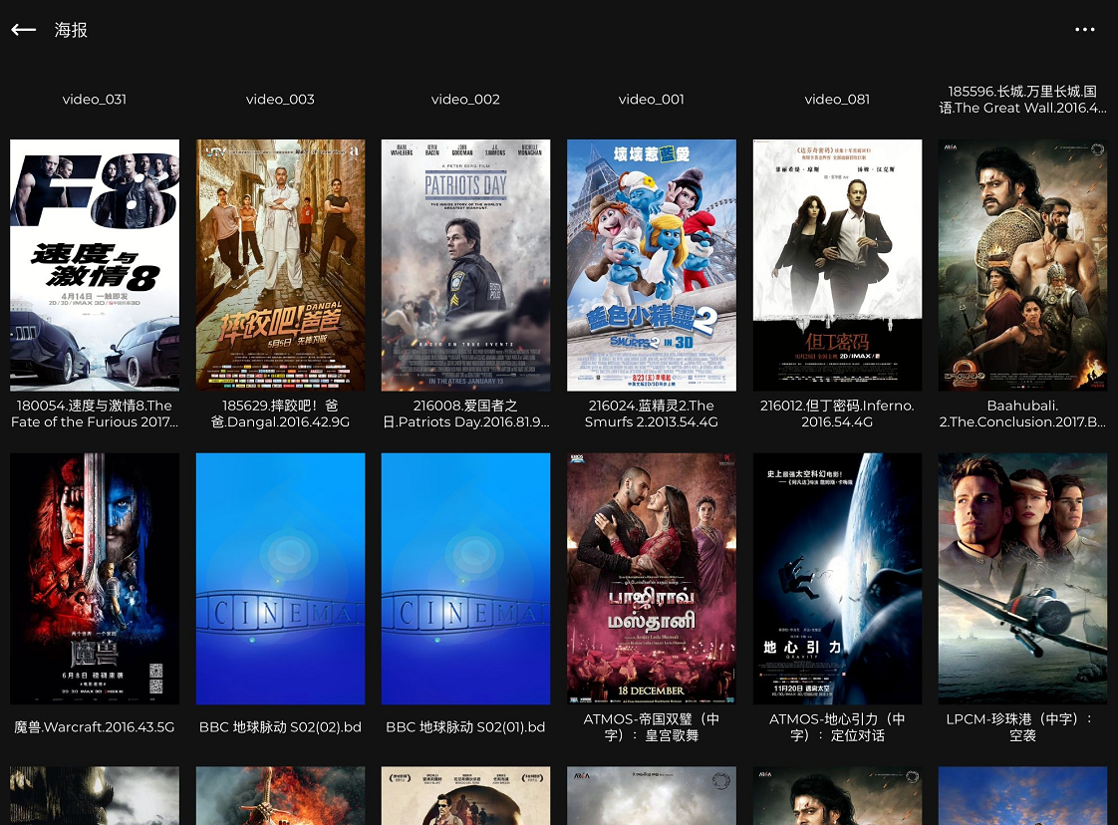Click the 海报 page heading
1118x825 pixels.
pyautogui.click(x=72, y=30)
